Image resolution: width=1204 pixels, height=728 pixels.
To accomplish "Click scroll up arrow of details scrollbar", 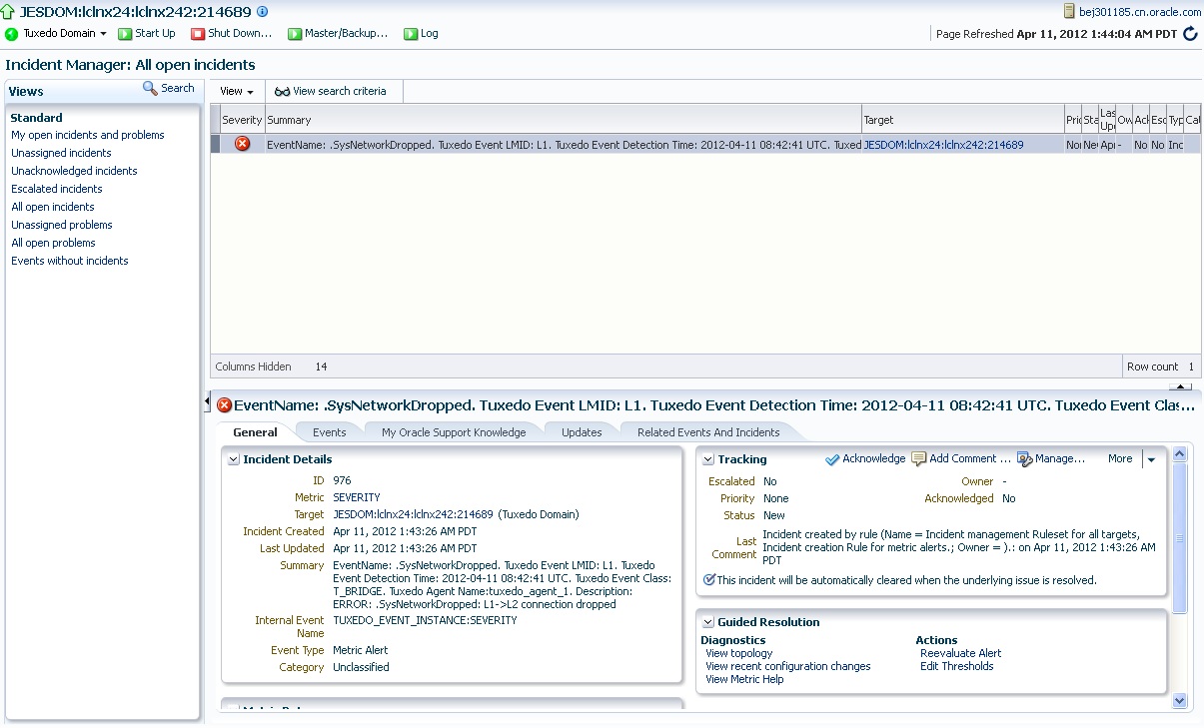I will [x=1180, y=454].
